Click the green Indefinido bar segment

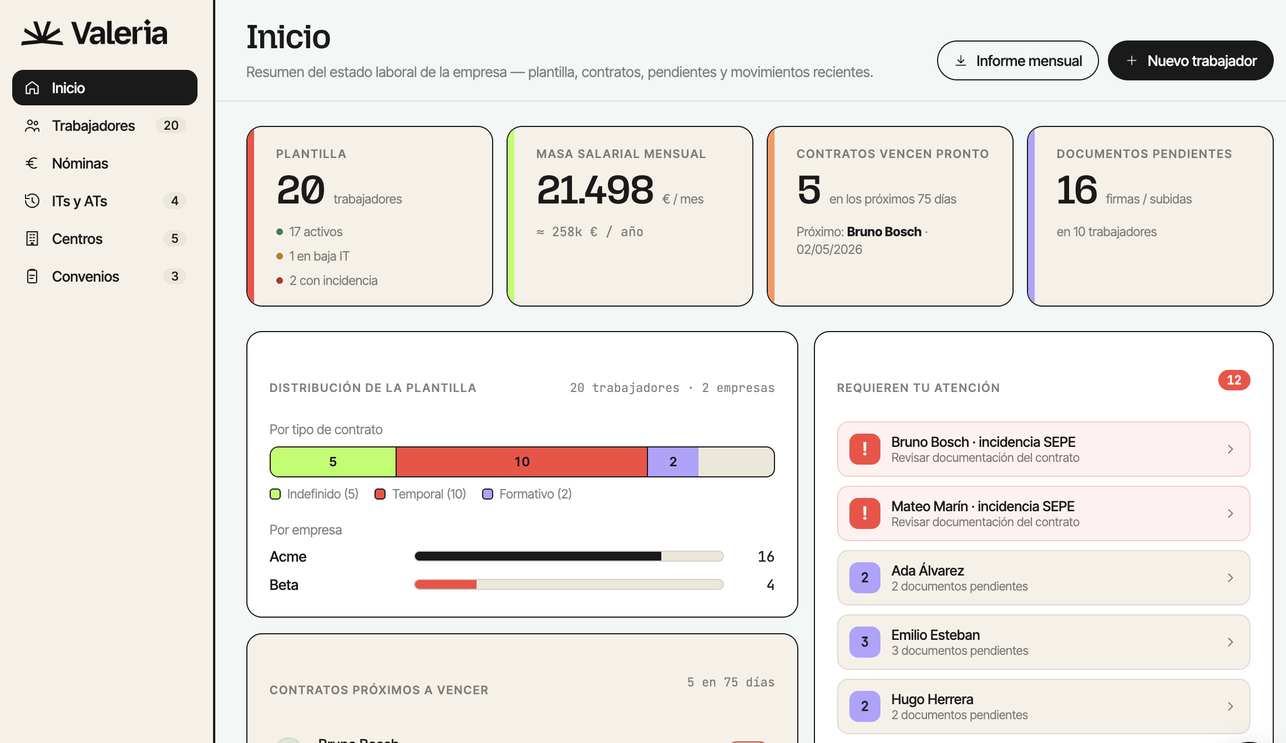333,462
